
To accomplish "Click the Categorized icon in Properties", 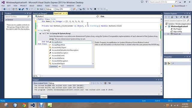I will point(166,63).
